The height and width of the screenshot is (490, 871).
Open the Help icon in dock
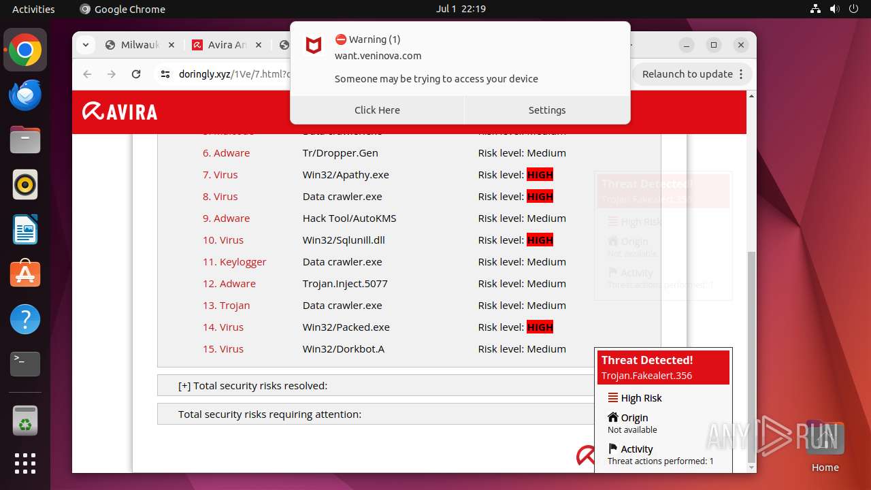click(x=25, y=319)
